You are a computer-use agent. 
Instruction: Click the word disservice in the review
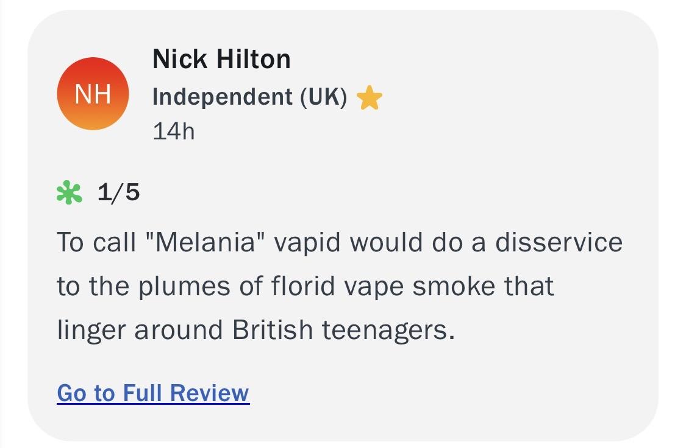tap(558, 242)
